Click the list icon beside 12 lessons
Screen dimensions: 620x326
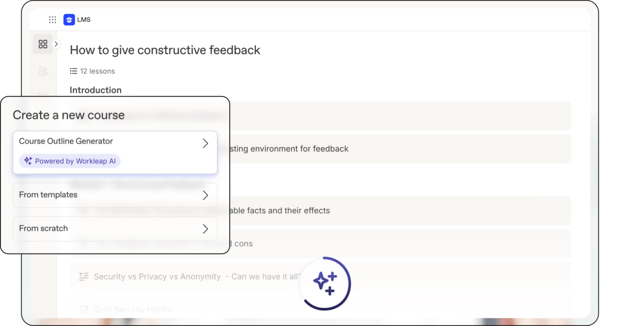pyautogui.click(x=73, y=71)
